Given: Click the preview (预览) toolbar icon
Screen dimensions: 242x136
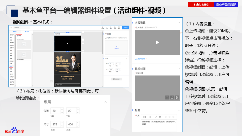Looking at the screenshot, I should tap(115, 28).
